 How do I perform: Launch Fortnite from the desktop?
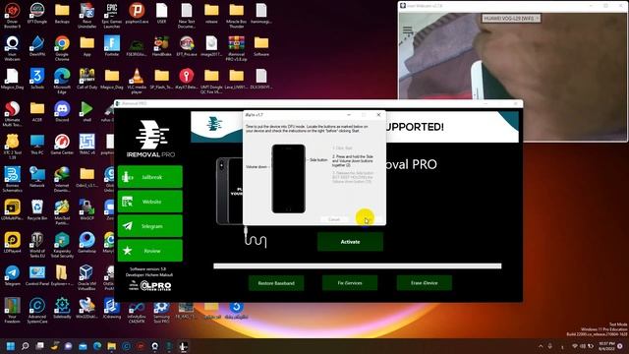[x=112, y=46]
